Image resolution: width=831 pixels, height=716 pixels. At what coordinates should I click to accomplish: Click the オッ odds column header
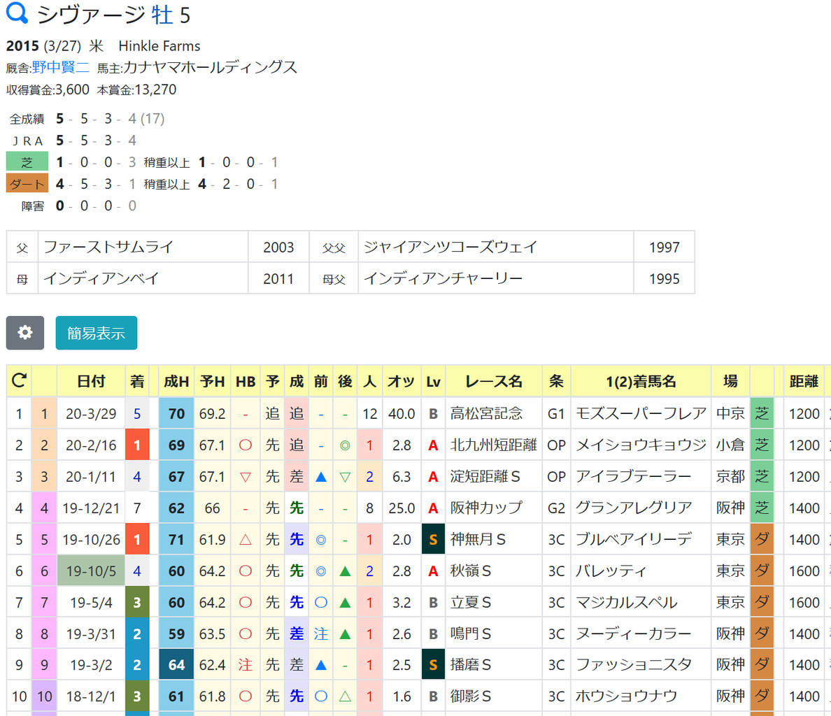(402, 381)
